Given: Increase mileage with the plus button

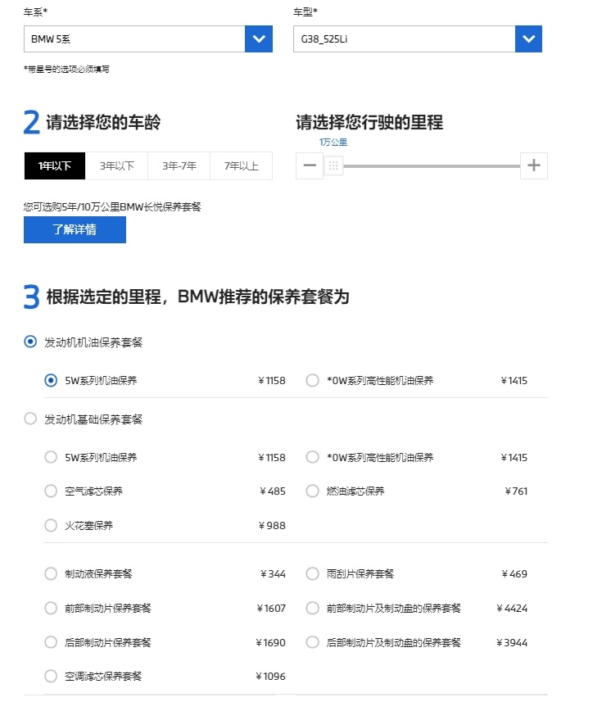Looking at the screenshot, I should tap(533, 165).
